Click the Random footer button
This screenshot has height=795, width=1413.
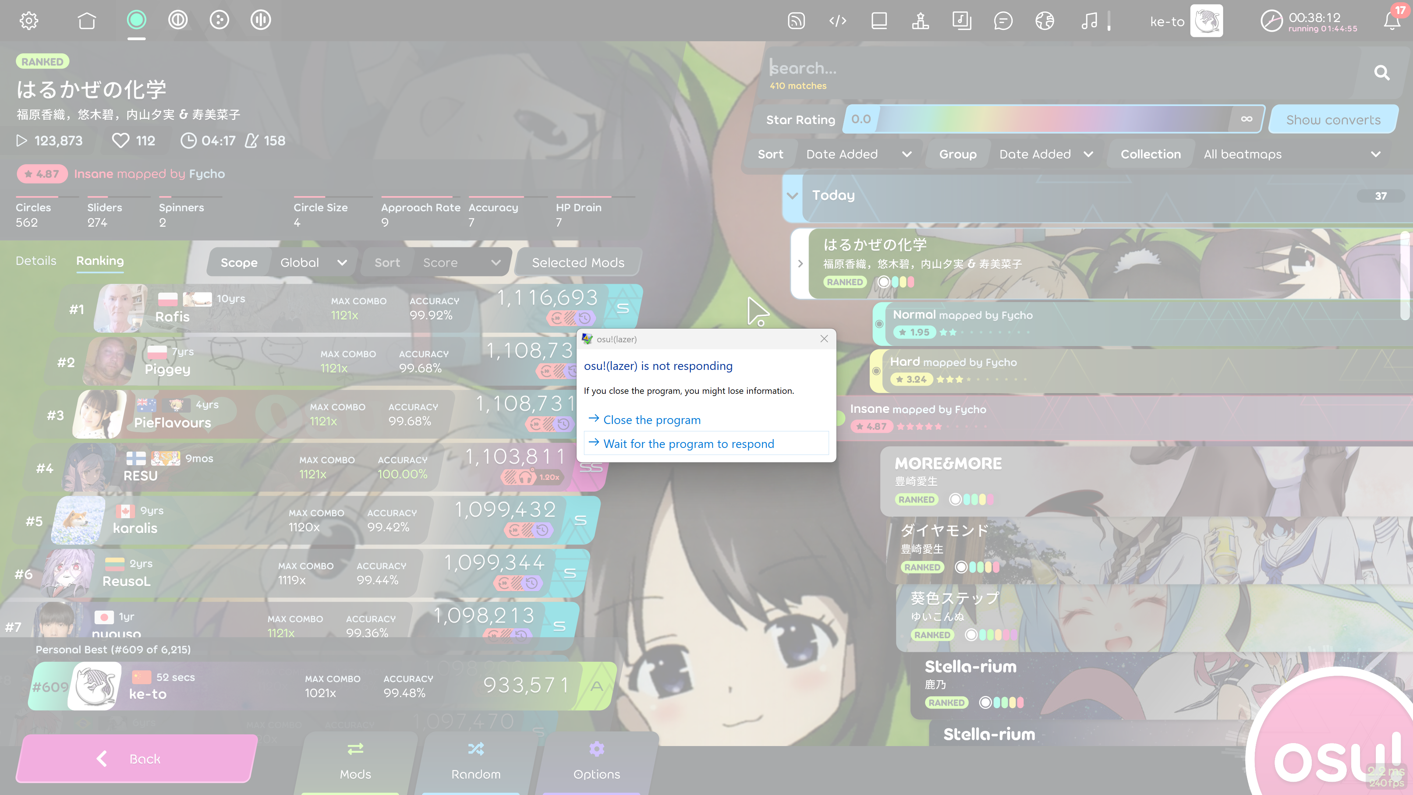(x=476, y=763)
